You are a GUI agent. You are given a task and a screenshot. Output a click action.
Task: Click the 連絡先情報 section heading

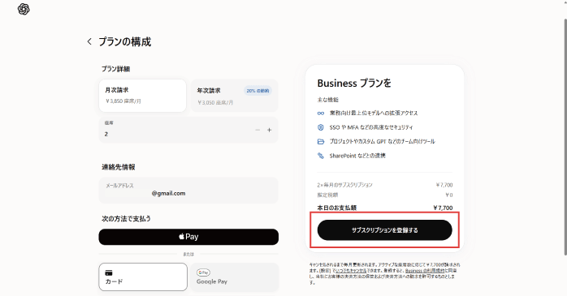point(119,167)
